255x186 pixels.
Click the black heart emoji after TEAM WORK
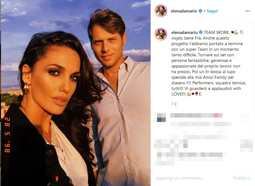coord(232,32)
